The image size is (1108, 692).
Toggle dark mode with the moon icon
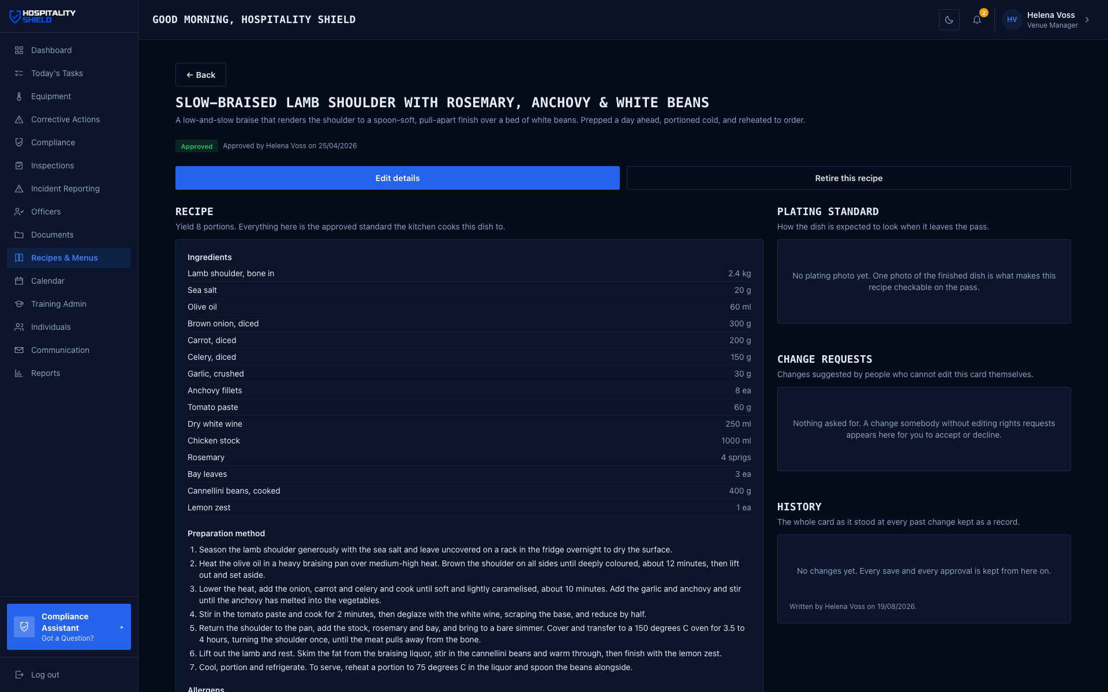(949, 20)
